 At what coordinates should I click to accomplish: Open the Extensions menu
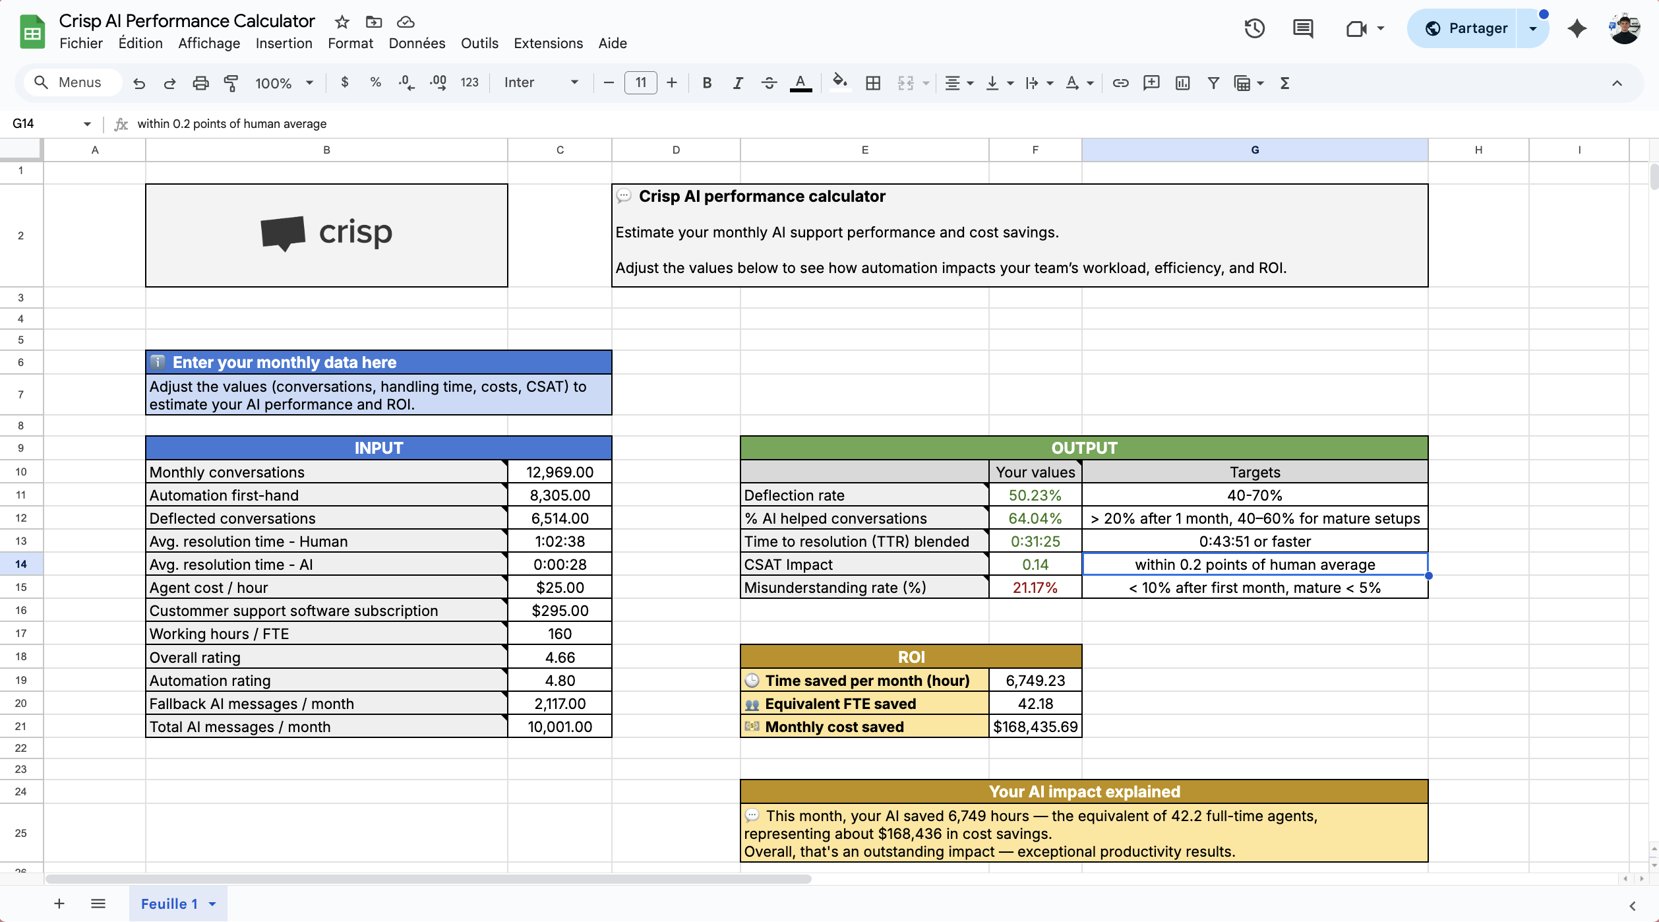coord(548,44)
